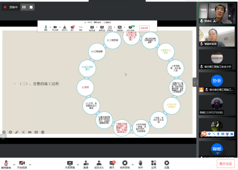Open dropdown arrow beside 互动批注
This screenshot has width=238, height=170.
(x=115, y=27)
